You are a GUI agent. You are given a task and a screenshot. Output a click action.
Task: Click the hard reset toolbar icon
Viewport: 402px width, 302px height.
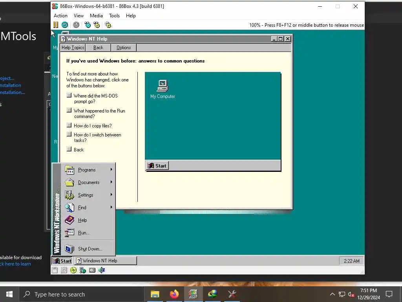[x=65, y=25]
